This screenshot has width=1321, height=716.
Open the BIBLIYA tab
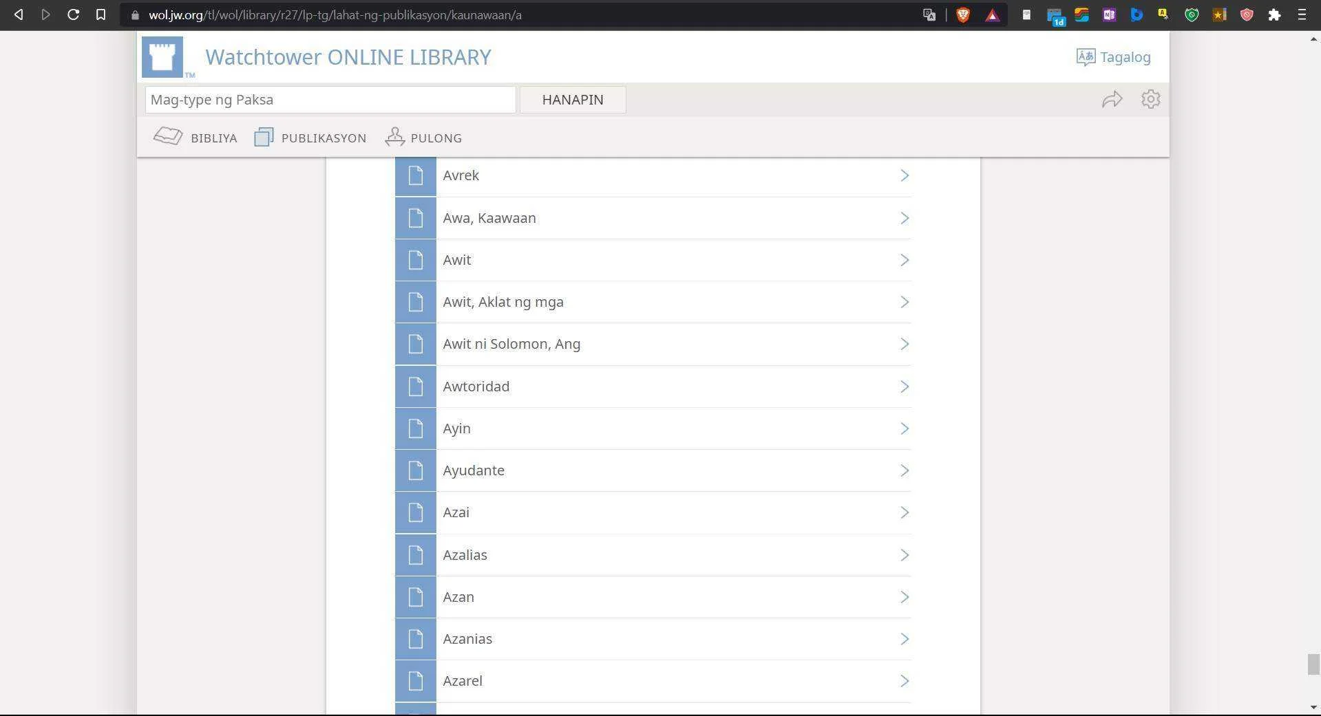195,138
